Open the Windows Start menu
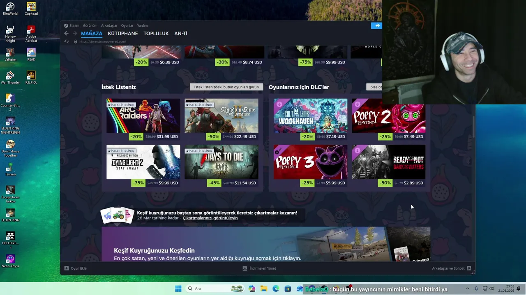This screenshot has height=295, width=526. tap(178, 288)
